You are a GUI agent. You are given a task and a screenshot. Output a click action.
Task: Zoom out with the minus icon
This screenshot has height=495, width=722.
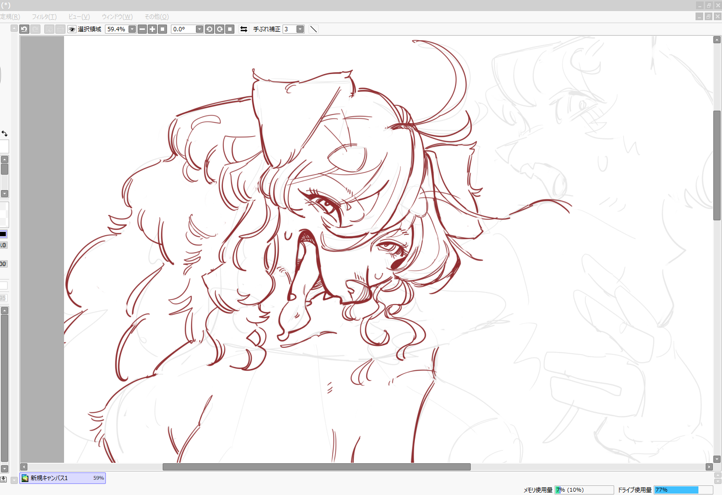pos(142,29)
